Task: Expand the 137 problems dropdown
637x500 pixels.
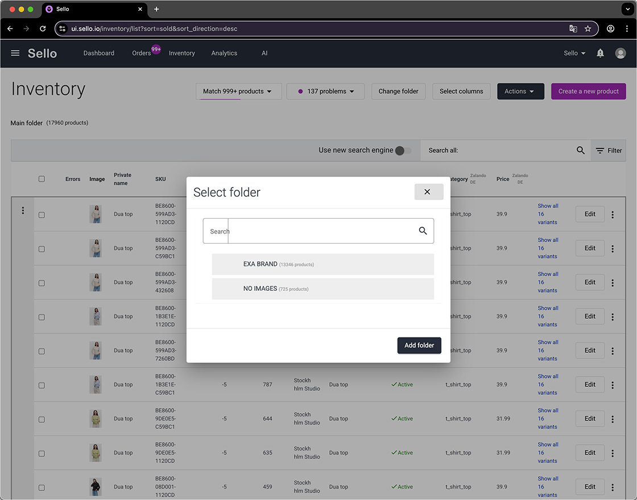Action: pos(325,91)
